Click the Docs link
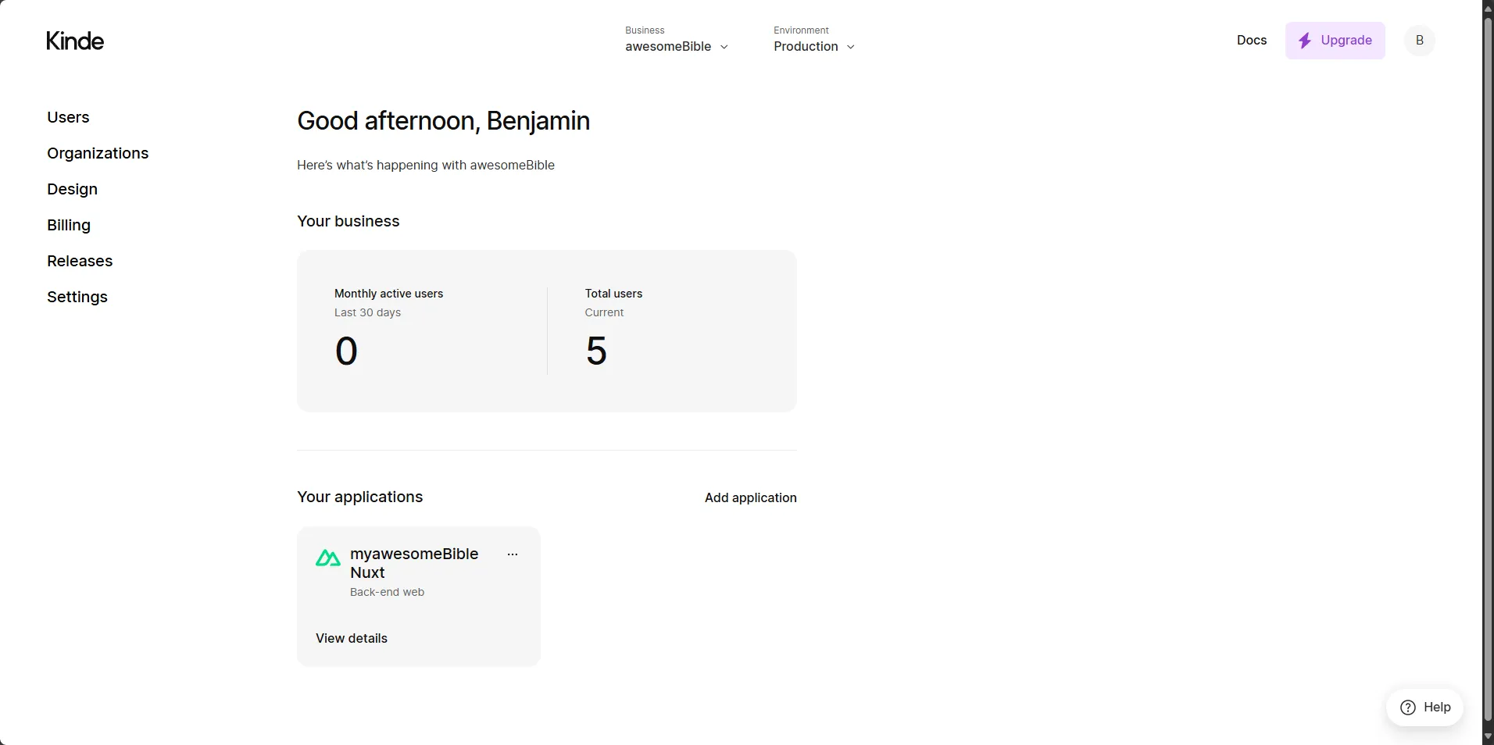The image size is (1494, 745). 1251,41
